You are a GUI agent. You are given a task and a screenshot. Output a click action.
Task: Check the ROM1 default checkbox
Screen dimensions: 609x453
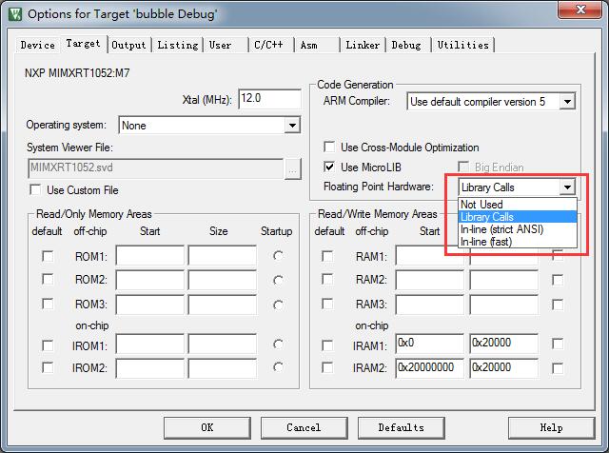(48, 256)
